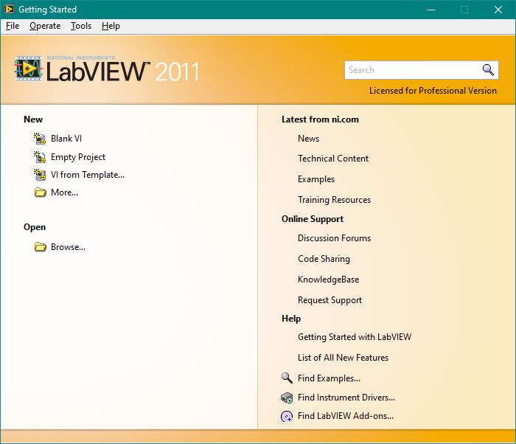This screenshot has height=444, width=516.
Task: Click the Find Examples magnifier icon
Action: click(287, 378)
